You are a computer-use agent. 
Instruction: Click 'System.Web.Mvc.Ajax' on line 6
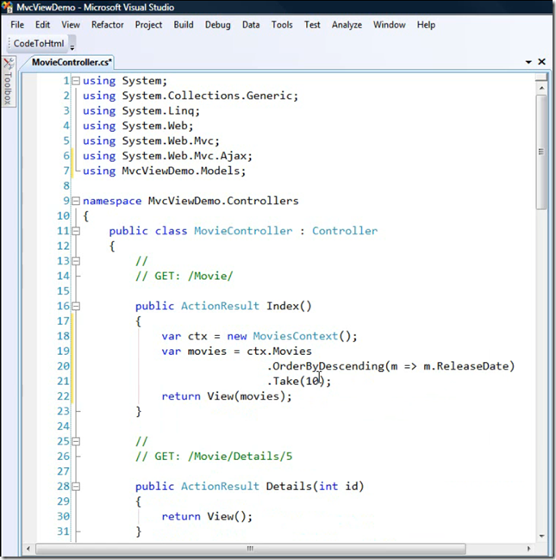pos(184,156)
